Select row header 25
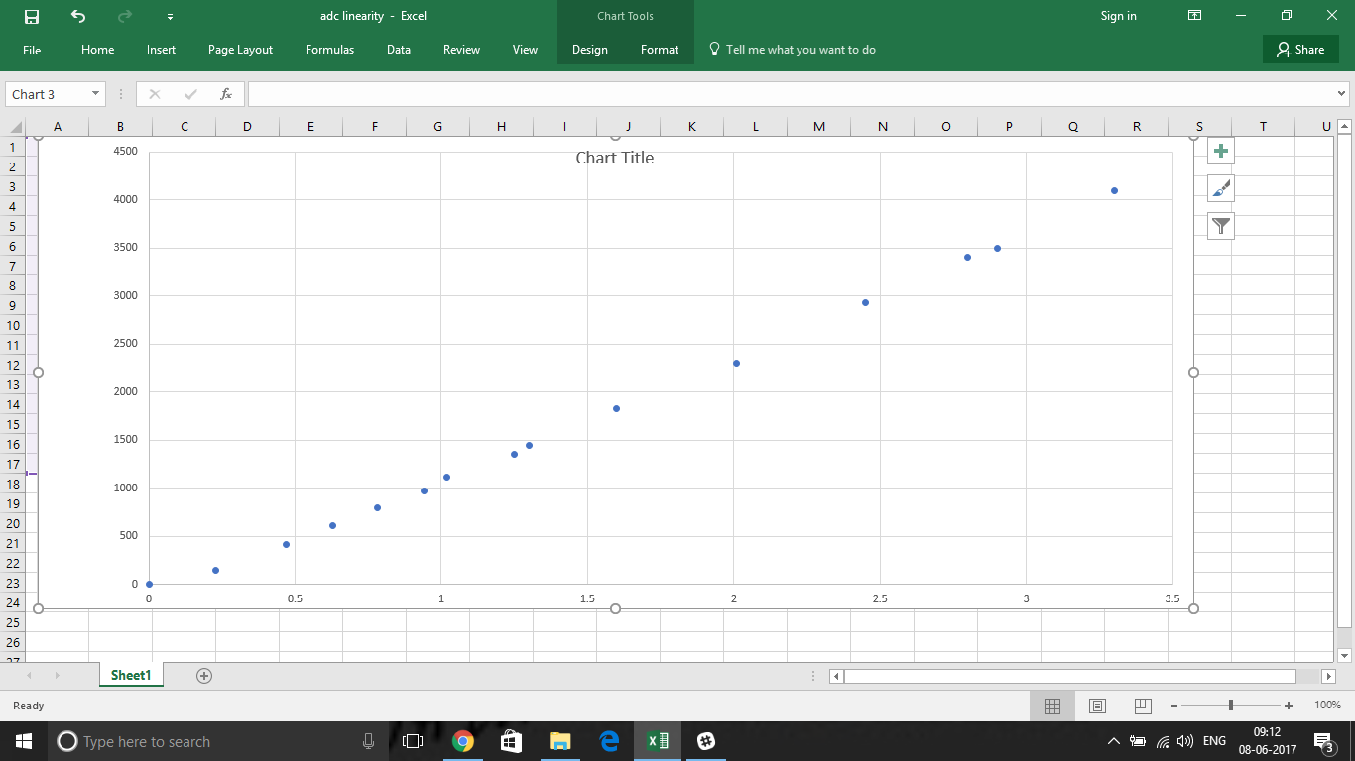This screenshot has height=761, width=1355. click(x=13, y=622)
